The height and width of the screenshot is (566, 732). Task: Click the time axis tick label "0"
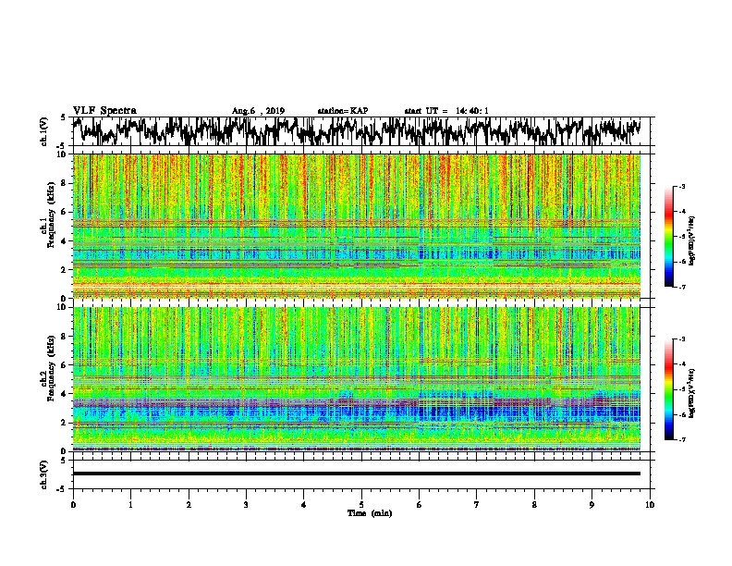coord(73,505)
